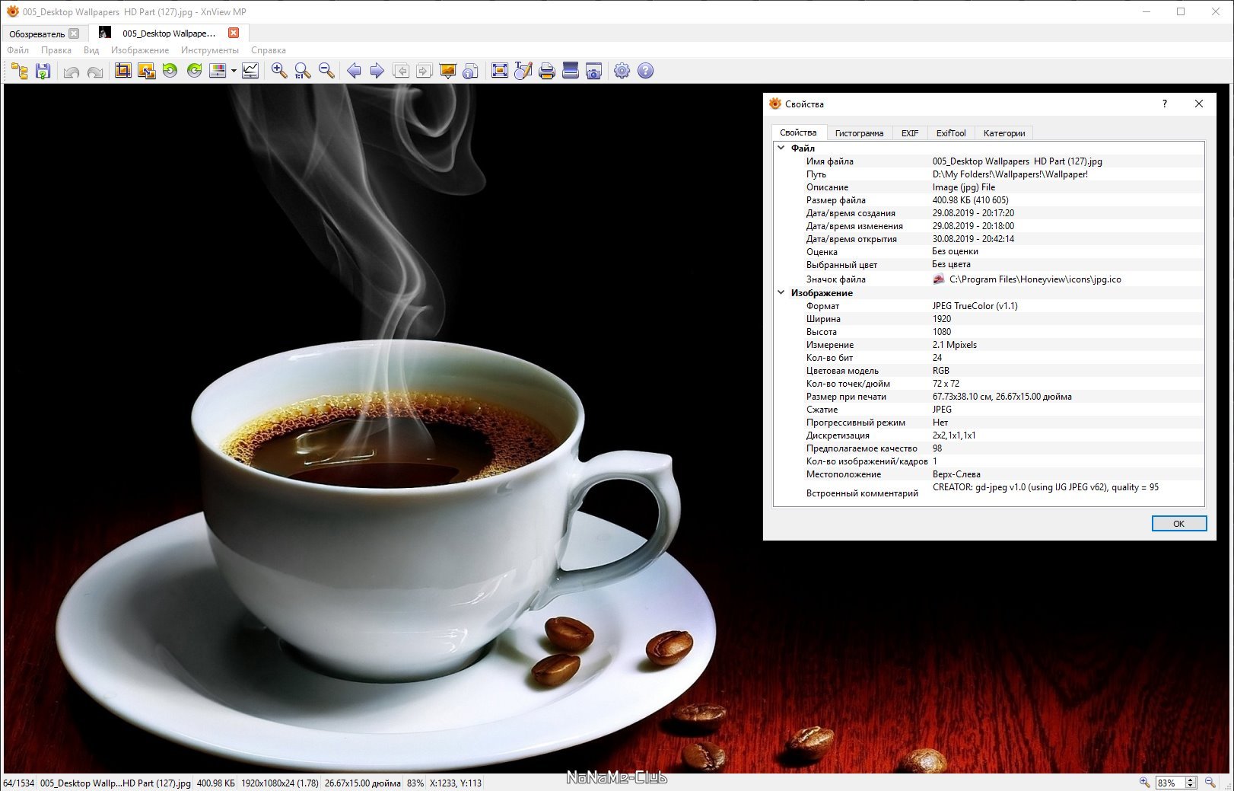Open the Инструменты menu
Screen dimensions: 1234x791
pyautogui.click(x=210, y=50)
